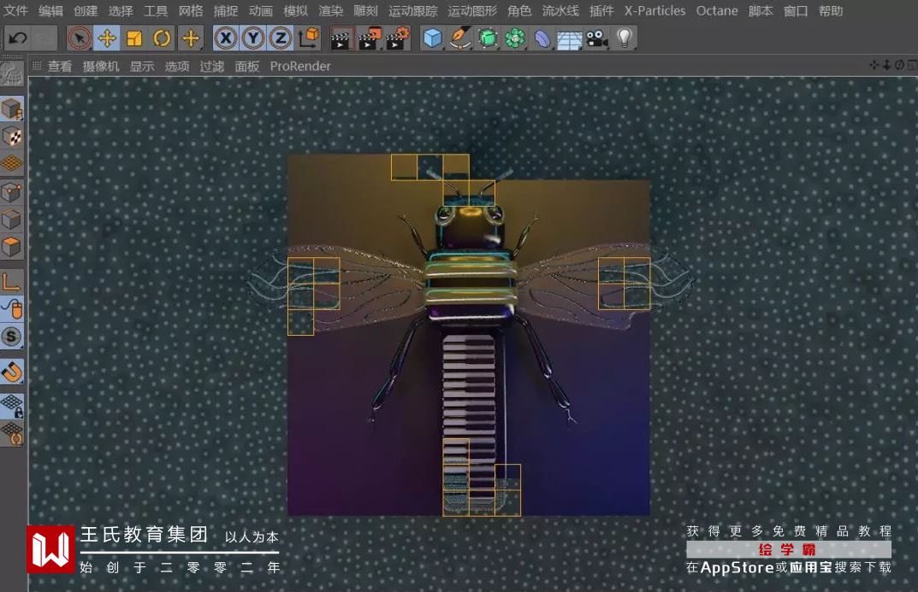Open the 动画 menu
The height and width of the screenshot is (592, 918).
(x=261, y=10)
